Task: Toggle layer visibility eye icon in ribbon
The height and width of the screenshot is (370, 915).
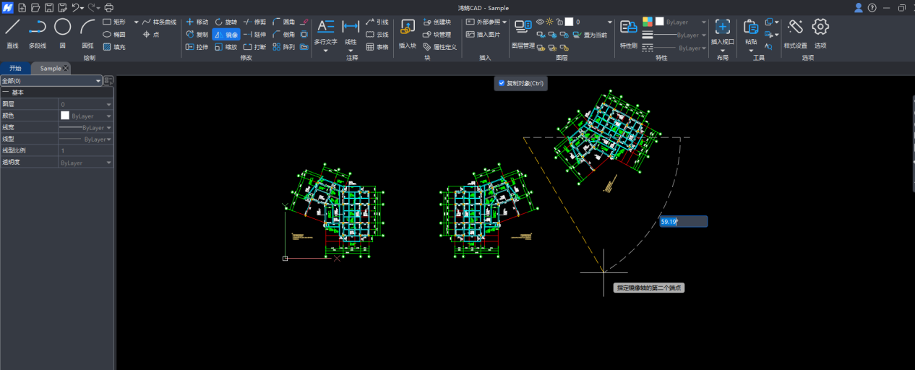Action: pos(540,22)
